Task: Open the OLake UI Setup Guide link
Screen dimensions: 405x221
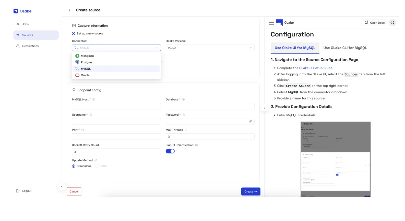Action: click(x=316, y=68)
